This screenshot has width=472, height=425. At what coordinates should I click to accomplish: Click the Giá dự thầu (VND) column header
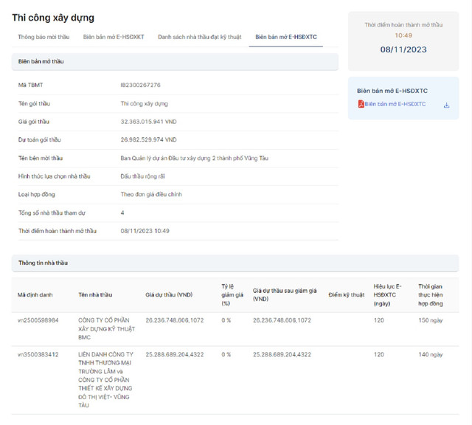pyautogui.click(x=169, y=294)
